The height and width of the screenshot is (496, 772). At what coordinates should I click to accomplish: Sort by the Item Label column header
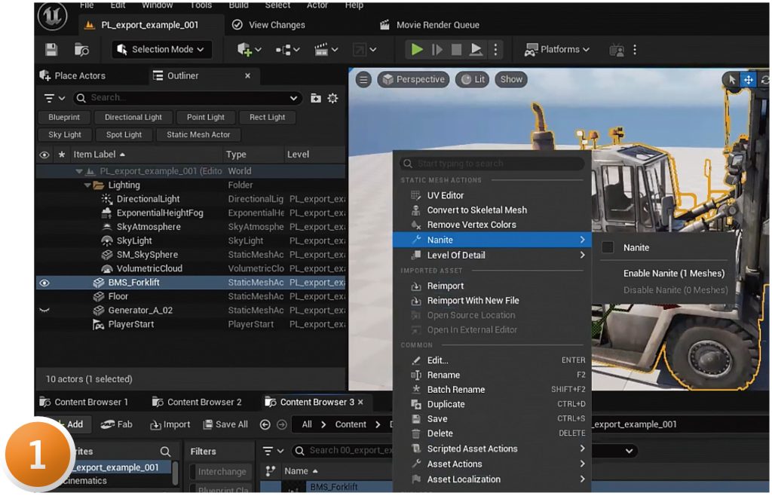99,155
